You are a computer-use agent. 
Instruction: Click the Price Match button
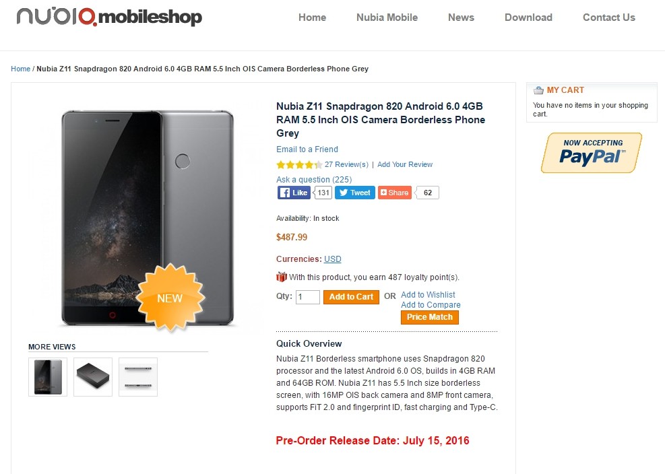click(x=430, y=317)
